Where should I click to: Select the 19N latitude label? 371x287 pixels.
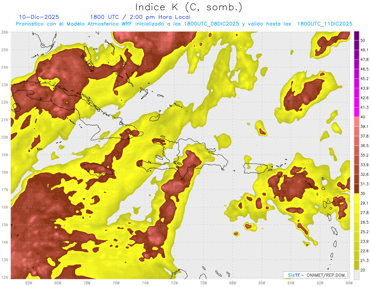pos(5,155)
